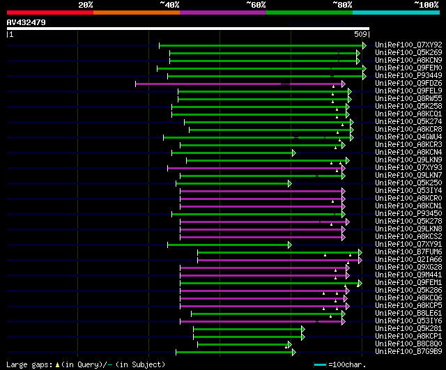Click the 509 end position label
The height and width of the screenshot is (370, 446).
[x=360, y=34]
